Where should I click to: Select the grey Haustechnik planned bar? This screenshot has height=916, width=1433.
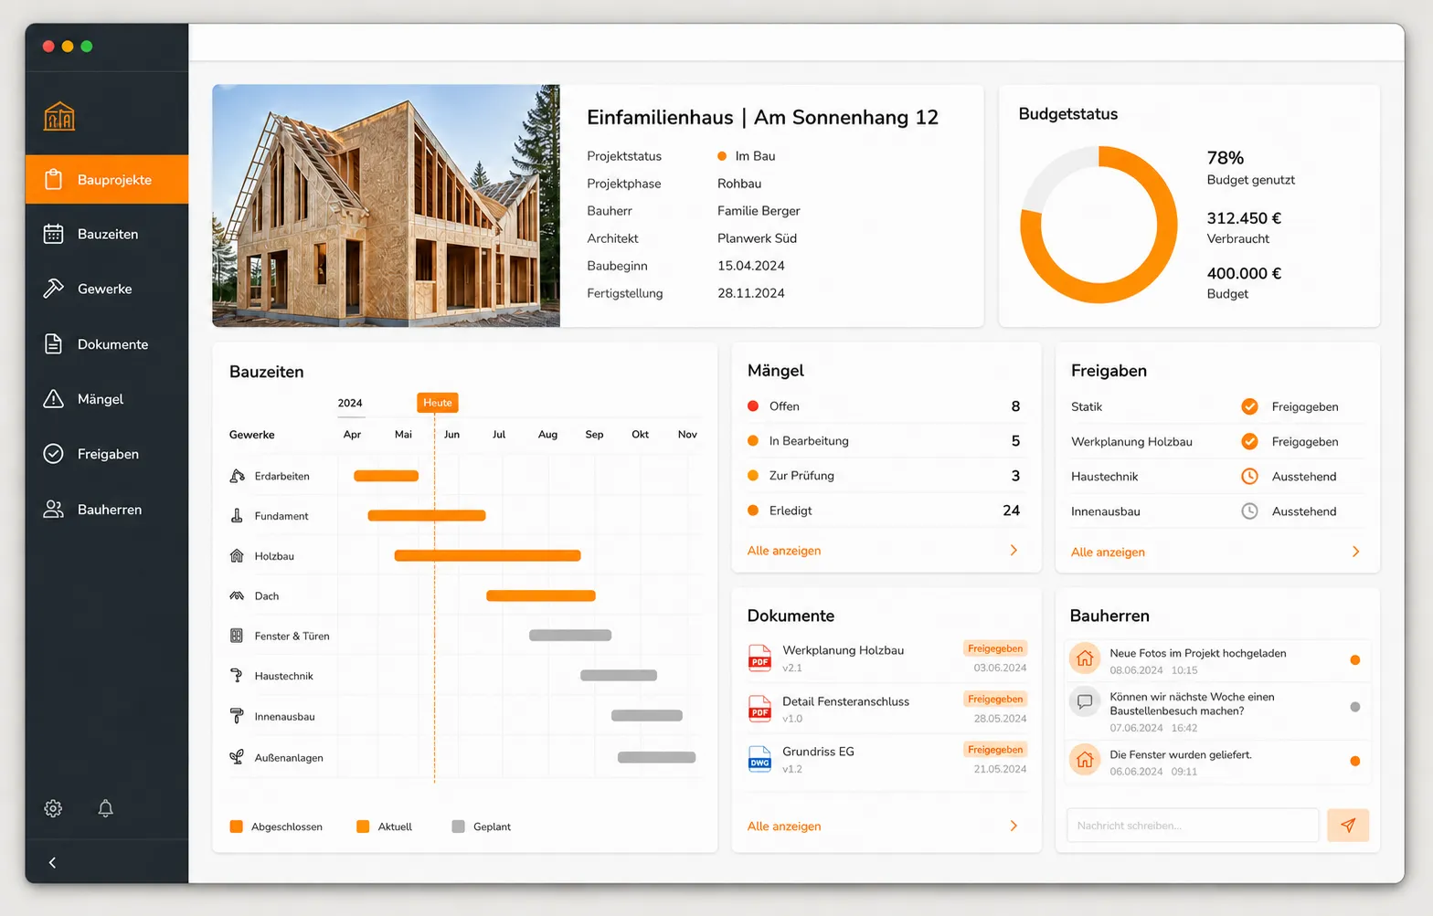click(619, 676)
